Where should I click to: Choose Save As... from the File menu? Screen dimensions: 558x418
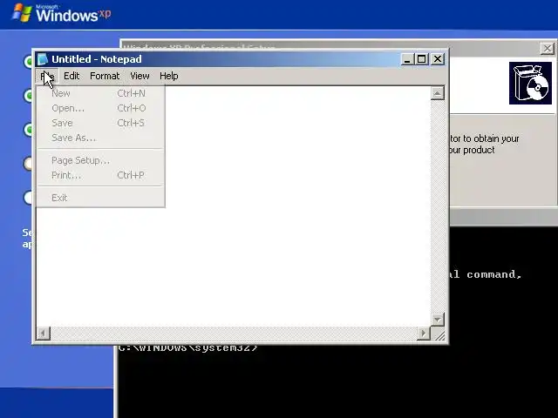tap(101, 138)
